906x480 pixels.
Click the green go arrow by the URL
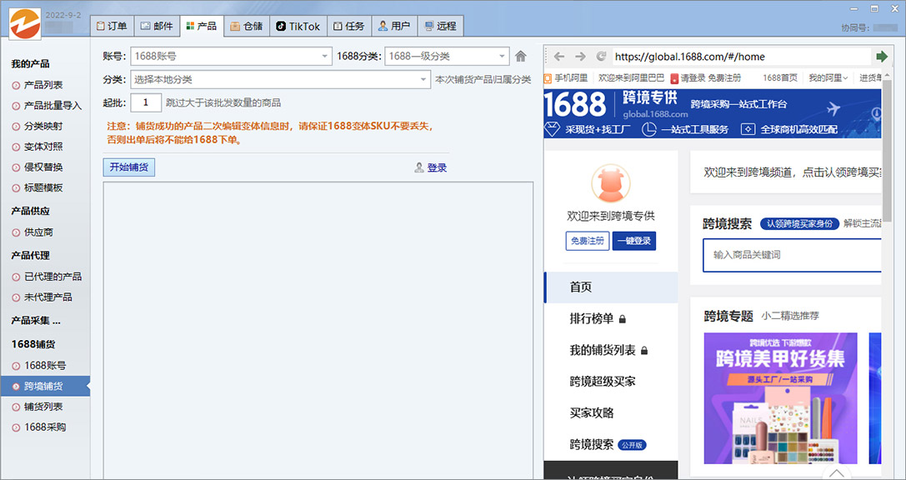point(882,56)
